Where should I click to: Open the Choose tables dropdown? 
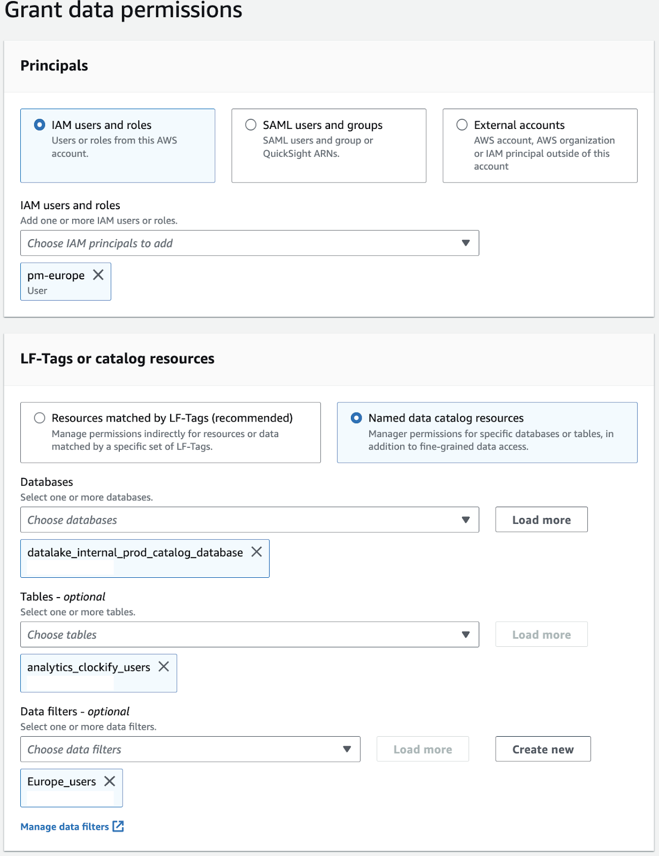(x=249, y=635)
